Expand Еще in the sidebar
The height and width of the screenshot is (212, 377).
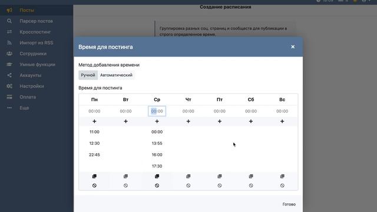click(37, 108)
